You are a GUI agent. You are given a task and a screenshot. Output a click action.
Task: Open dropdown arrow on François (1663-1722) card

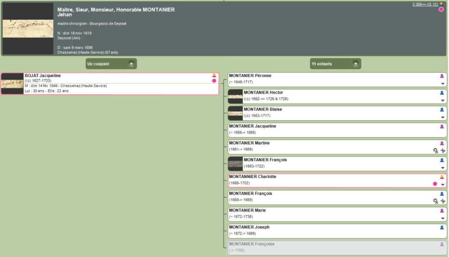click(442, 168)
